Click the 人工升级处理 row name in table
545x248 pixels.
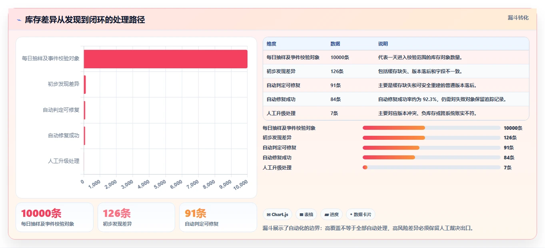pos(281,113)
